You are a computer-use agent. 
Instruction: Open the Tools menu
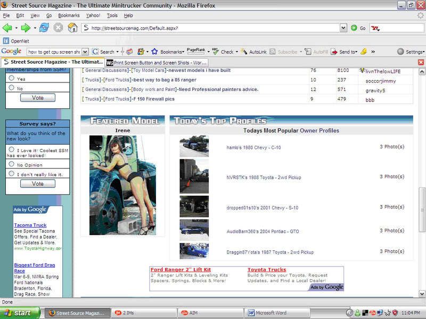click(x=112, y=15)
